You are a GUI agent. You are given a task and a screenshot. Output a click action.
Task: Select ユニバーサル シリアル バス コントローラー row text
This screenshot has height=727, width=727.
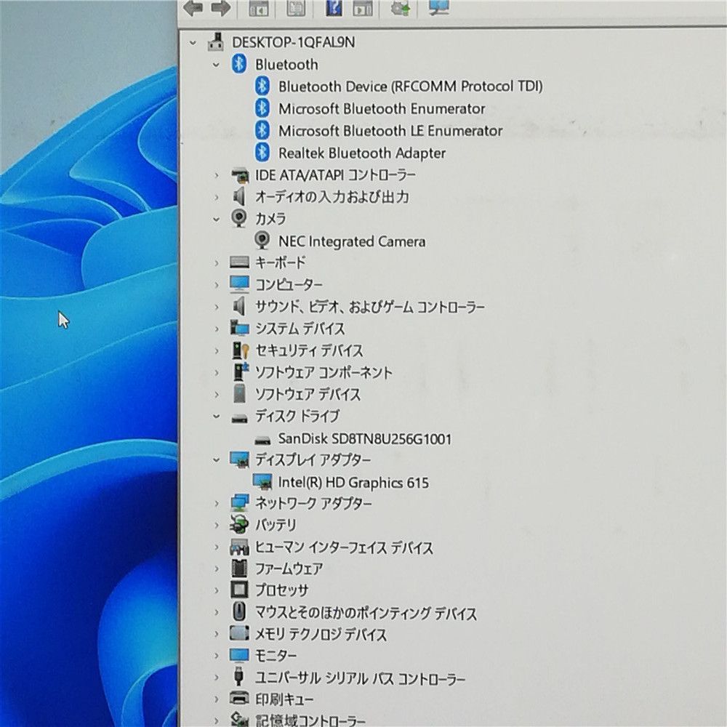click(361, 678)
